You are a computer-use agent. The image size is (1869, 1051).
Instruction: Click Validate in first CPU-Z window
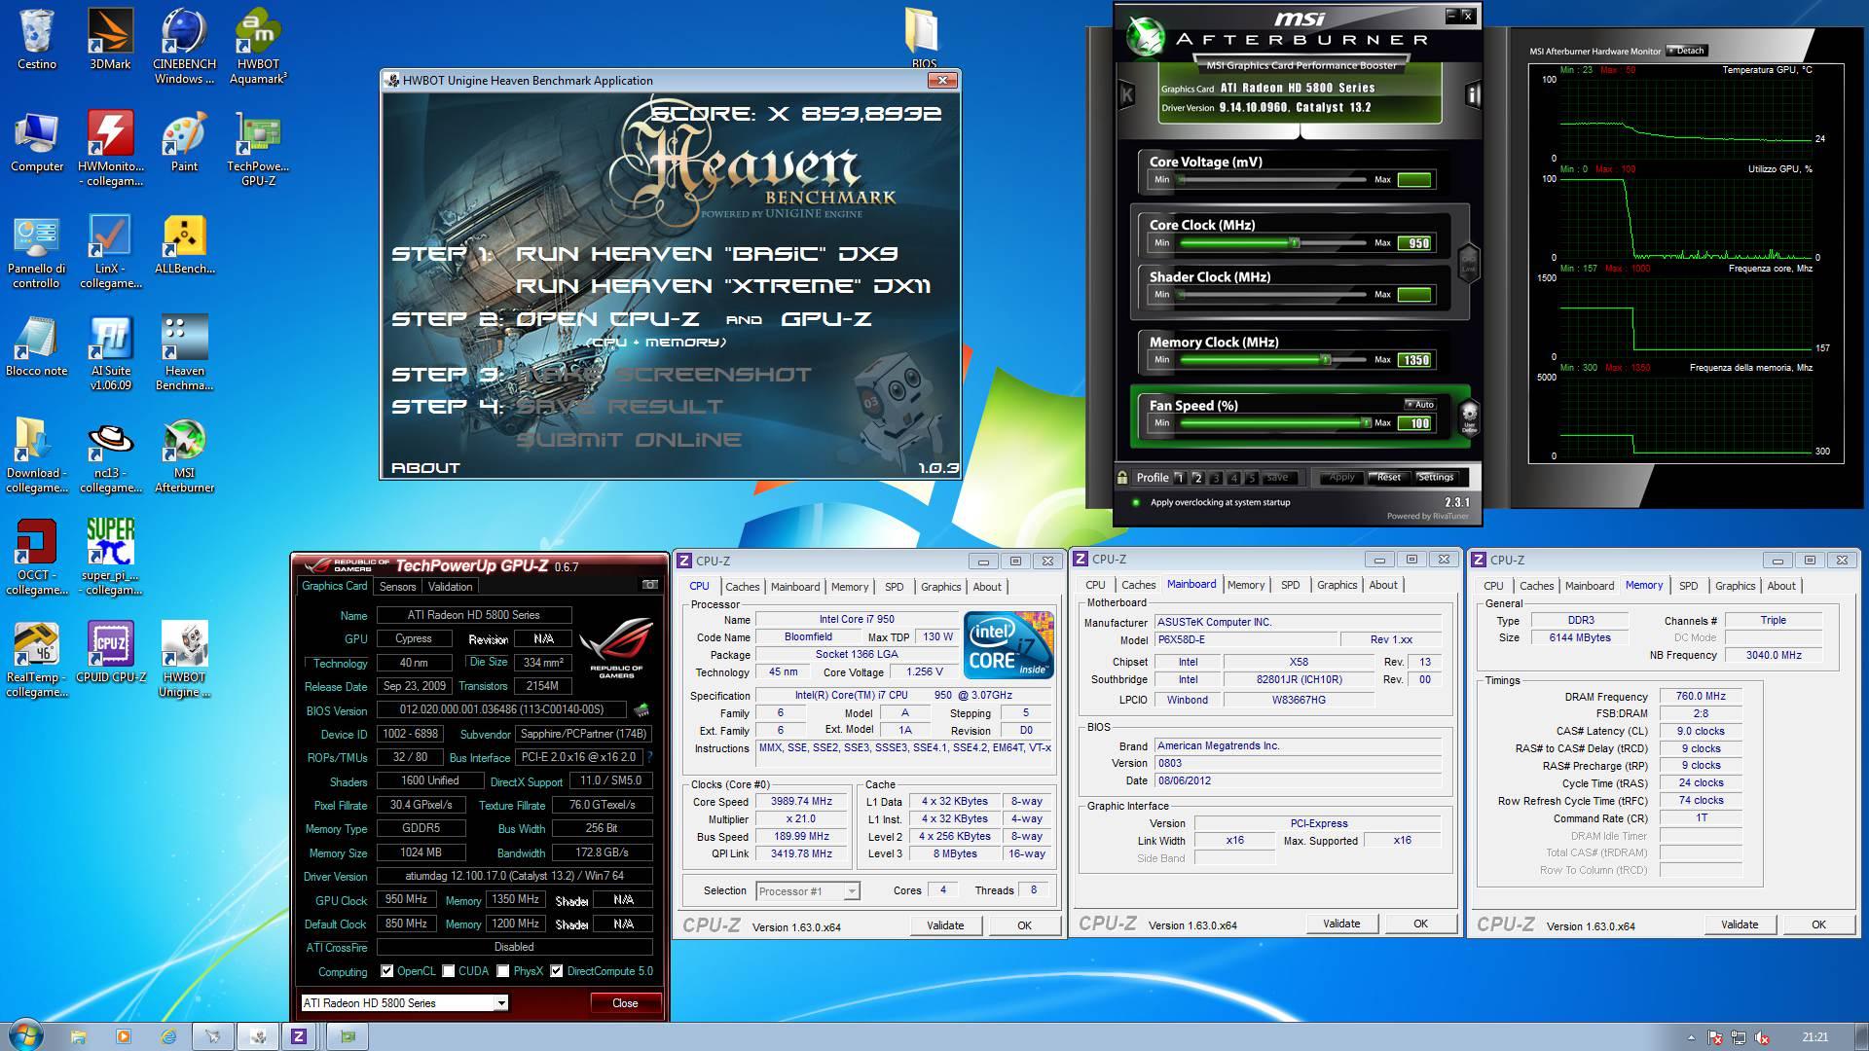pos(945,925)
